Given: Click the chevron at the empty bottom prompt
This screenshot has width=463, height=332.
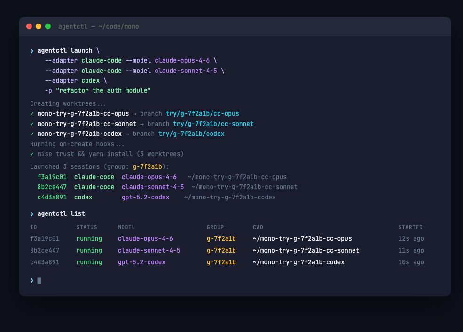Looking at the screenshot, I should pyautogui.click(x=31, y=280).
